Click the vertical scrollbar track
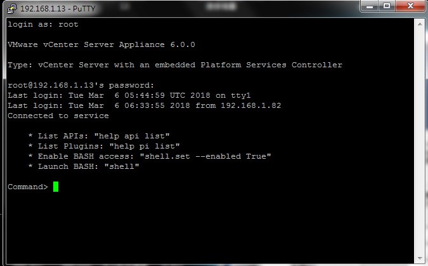The height and width of the screenshot is (266, 428). 420,141
